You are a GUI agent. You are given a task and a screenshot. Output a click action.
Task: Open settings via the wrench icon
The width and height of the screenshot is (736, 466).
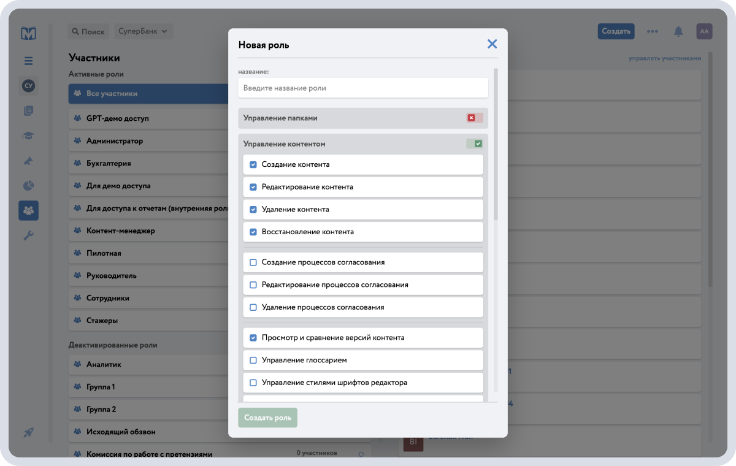coord(28,235)
